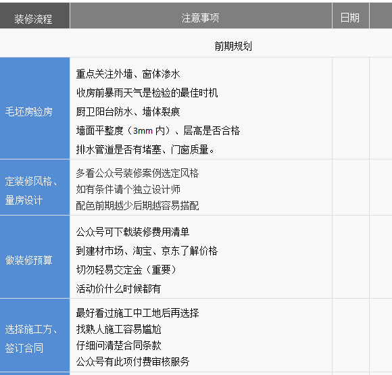Click the text 多看公众号装修案例选定风格
392x375 pixels.
pyautogui.click(x=137, y=173)
